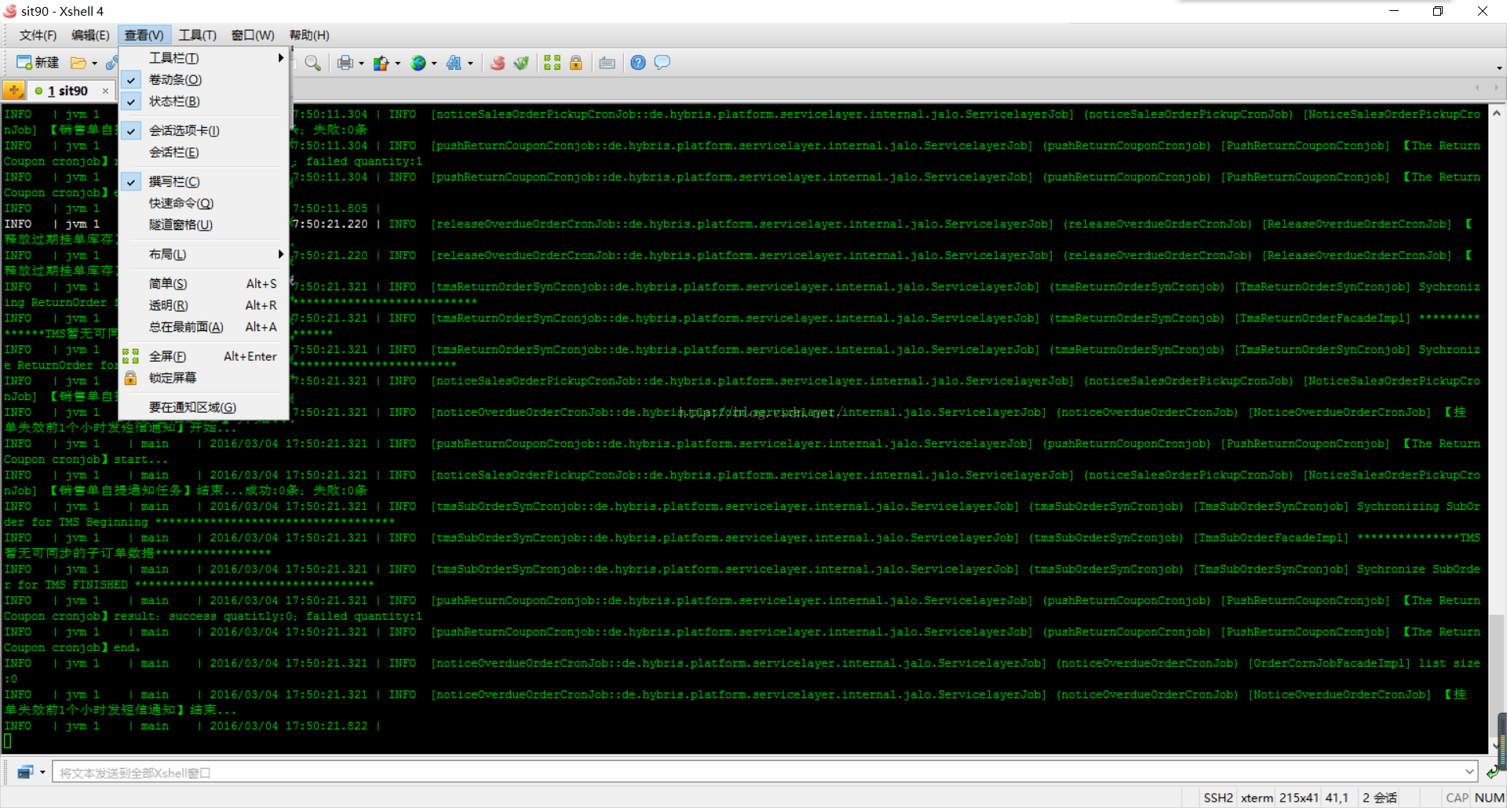The height and width of the screenshot is (808, 1507).
Task: Select the 1 sit90 session tab
Action: [x=68, y=91]
